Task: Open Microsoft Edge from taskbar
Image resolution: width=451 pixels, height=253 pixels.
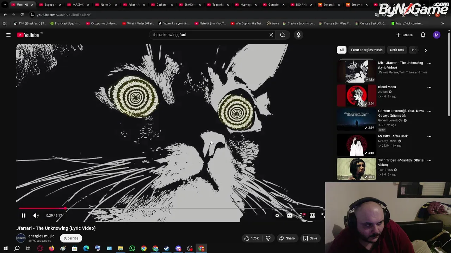Action: pyautogui.click(x=86, y=249)
